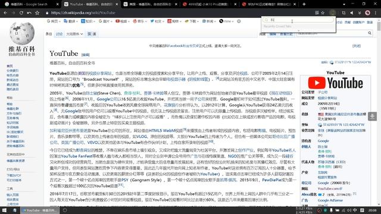The height and width of the screenshot is (214, 381).
Task: Click the Cortana circle icon in taskbar
Action: (x=65, y=210)
